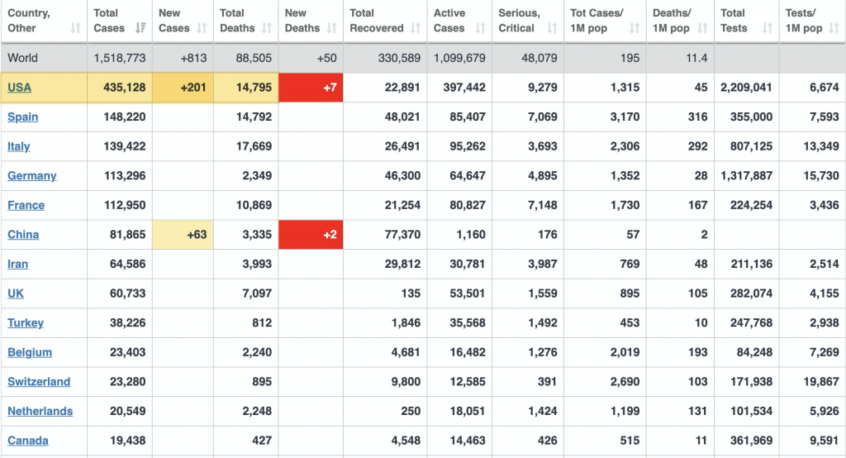The height and width of the screenshot is (458, 846).
Task: Click the sort icon in Country, Other header
Action: click(75, 28)
